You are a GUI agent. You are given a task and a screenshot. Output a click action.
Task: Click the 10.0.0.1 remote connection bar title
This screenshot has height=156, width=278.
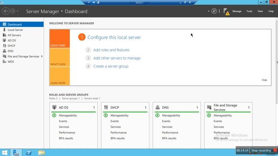[139, 3]
